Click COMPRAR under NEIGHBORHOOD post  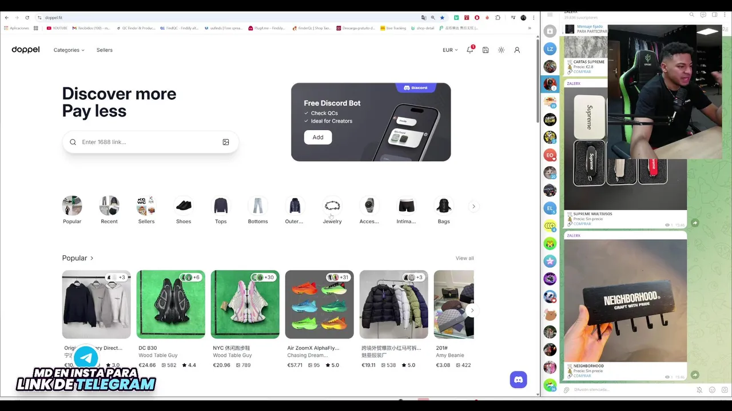click(582, 376)
